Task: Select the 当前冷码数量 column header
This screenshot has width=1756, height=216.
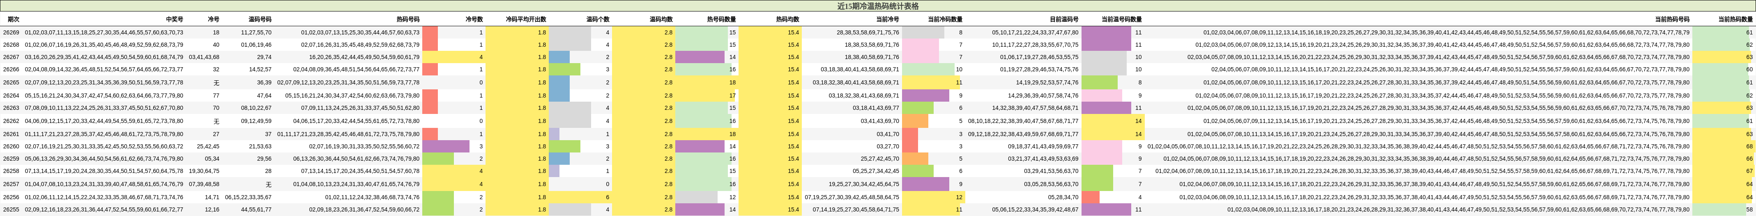Action: [x=945, y=20]
